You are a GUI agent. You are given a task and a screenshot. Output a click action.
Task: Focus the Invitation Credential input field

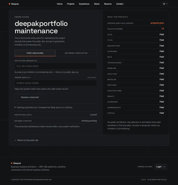click(x=56, y=66)
